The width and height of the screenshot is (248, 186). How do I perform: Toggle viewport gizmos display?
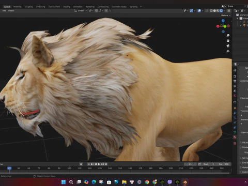(192, 11)
